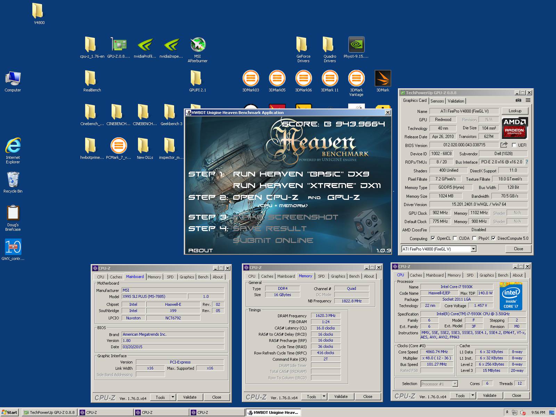
Task: Launch MSI Afterburner shortcut
Action: [198, 50]
